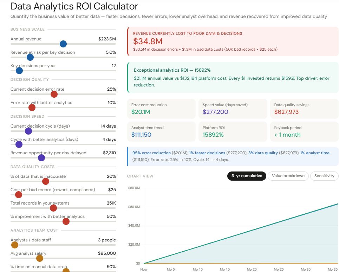Click the Analysts / data staff slider handle
Image resolution: width=339 pixels, height=272 pixels.
coord(15,245)
